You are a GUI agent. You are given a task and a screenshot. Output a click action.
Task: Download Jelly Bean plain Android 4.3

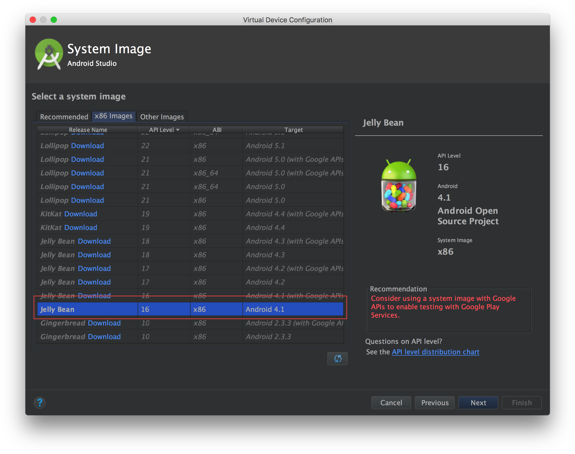tap(94, 255)
